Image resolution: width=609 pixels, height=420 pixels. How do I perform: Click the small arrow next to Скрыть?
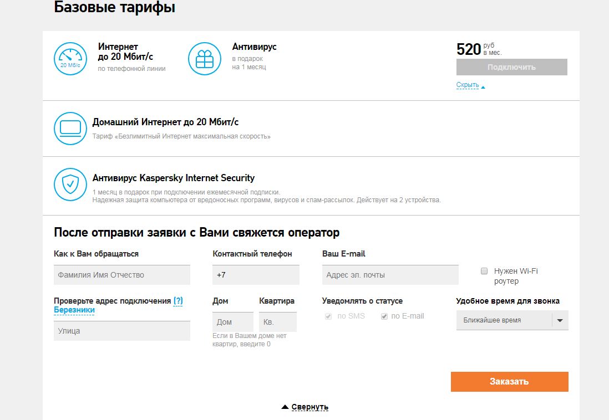coord(483,87)
